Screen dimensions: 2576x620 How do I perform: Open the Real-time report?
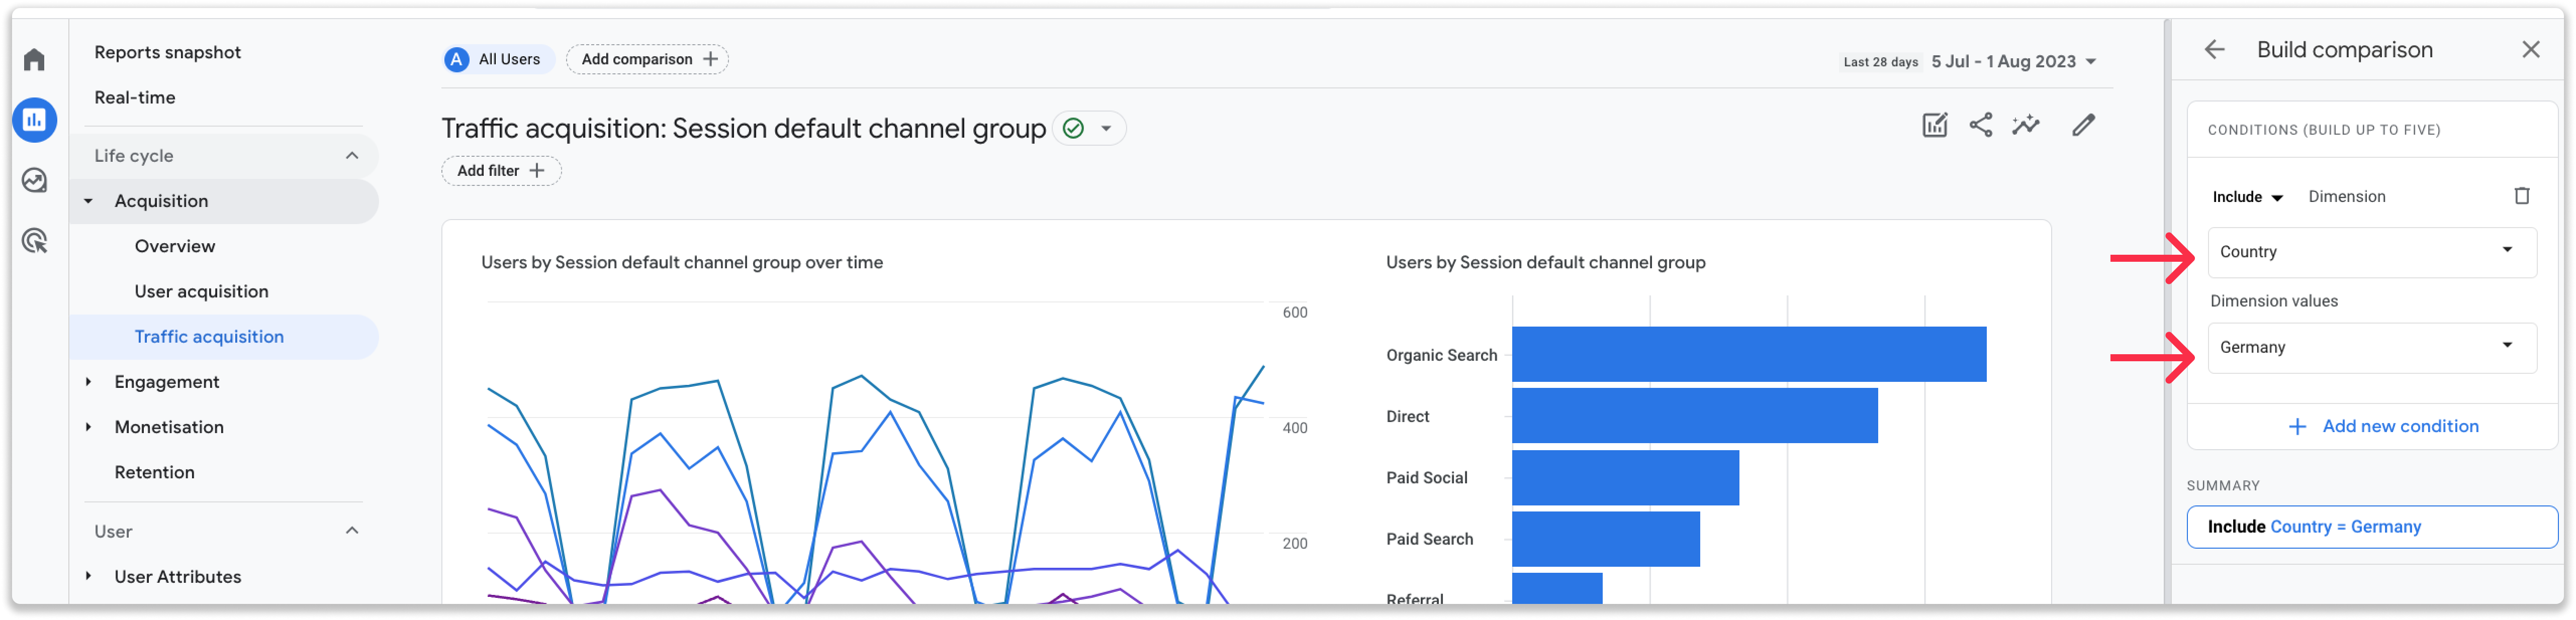coord(134,98)
